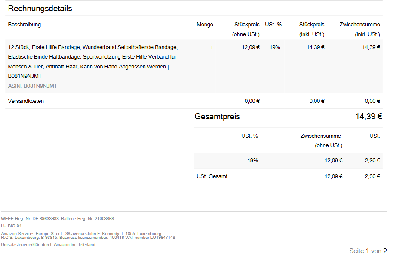Select the Gesamtpreis total amount 14,39 €
The height and width of the screenshot is (266, 393).
[x=368, y=117]
